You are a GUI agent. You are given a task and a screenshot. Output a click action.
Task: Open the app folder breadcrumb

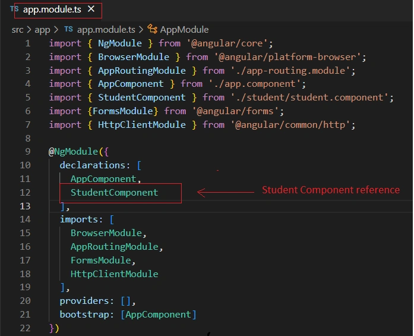click(x=42, y=30)
